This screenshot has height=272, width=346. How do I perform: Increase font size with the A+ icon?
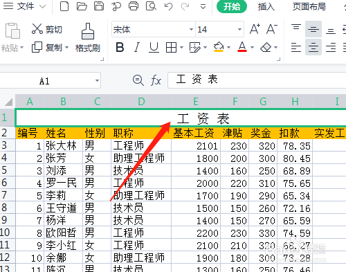[255, 29]
